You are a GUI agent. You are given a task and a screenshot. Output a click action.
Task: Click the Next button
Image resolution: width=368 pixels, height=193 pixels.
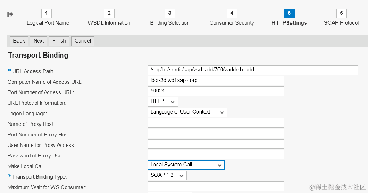point(38,41)
